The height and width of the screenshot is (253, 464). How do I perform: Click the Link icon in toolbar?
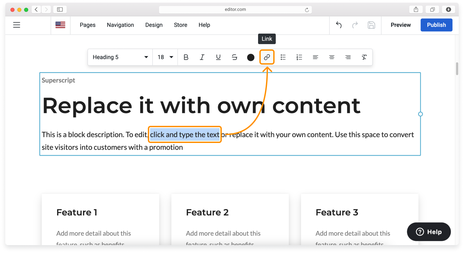tap(267, 57)
